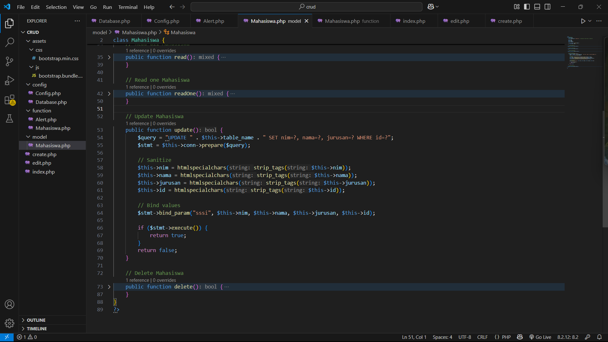608x342 pixels.
Task: Open the Extensions view with warning badge
Action: click(9, 100)
